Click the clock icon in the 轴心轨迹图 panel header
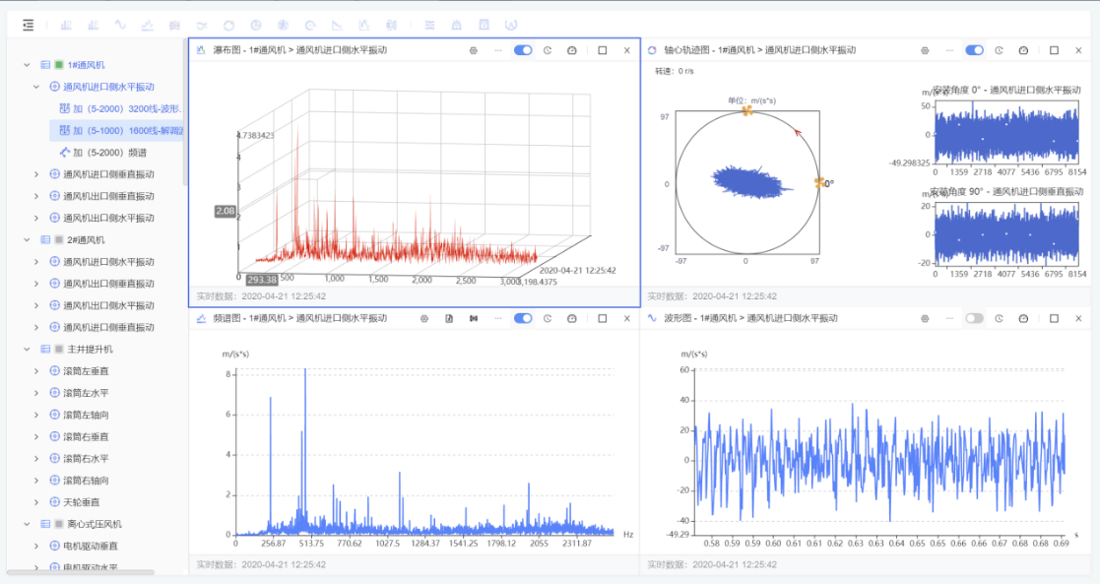 point(999,50)
